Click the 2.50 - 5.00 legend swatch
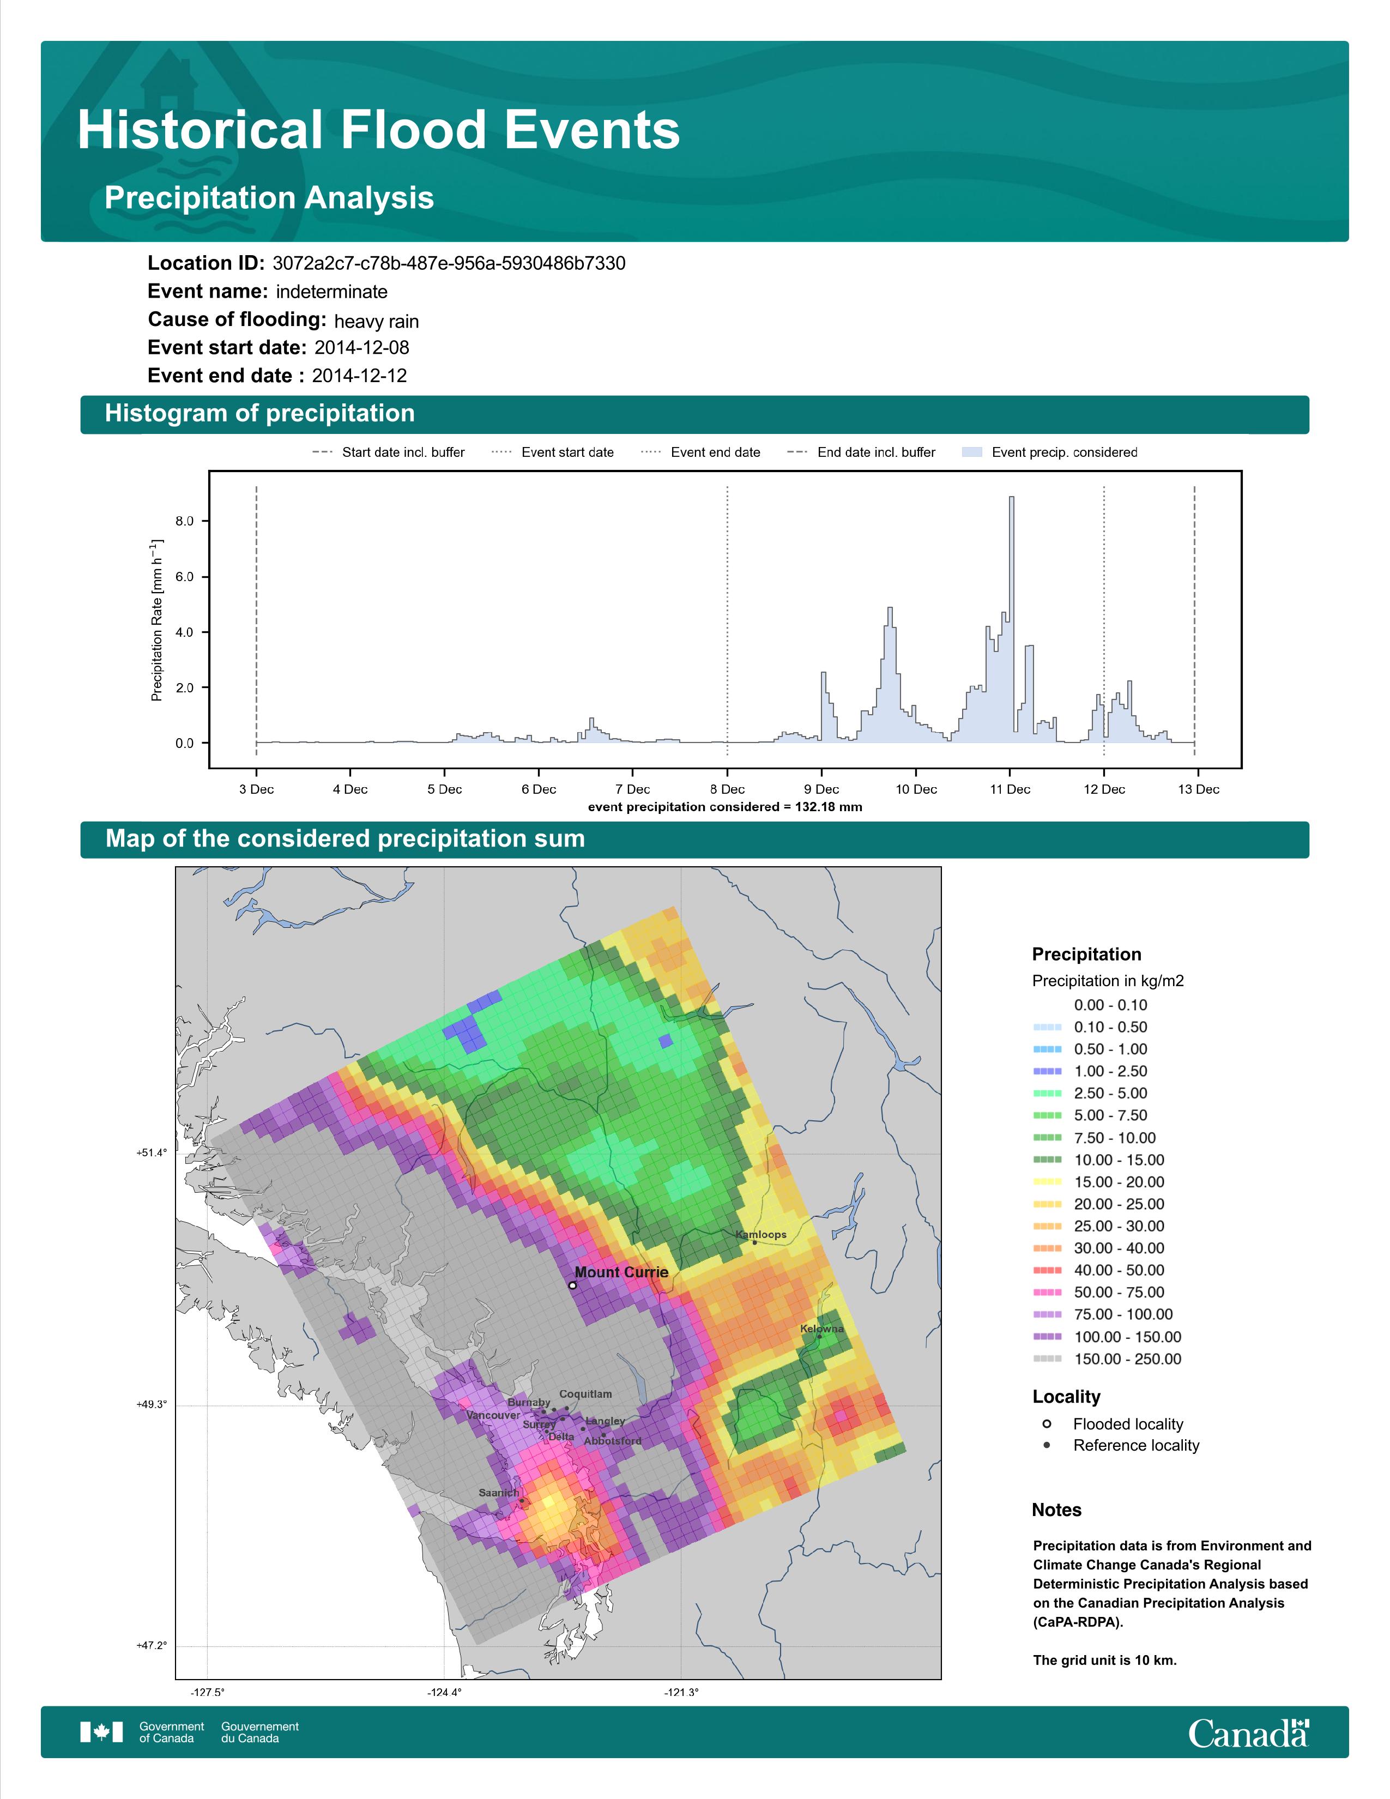The image size is (1390, 1799). tap(1047, 1094)
